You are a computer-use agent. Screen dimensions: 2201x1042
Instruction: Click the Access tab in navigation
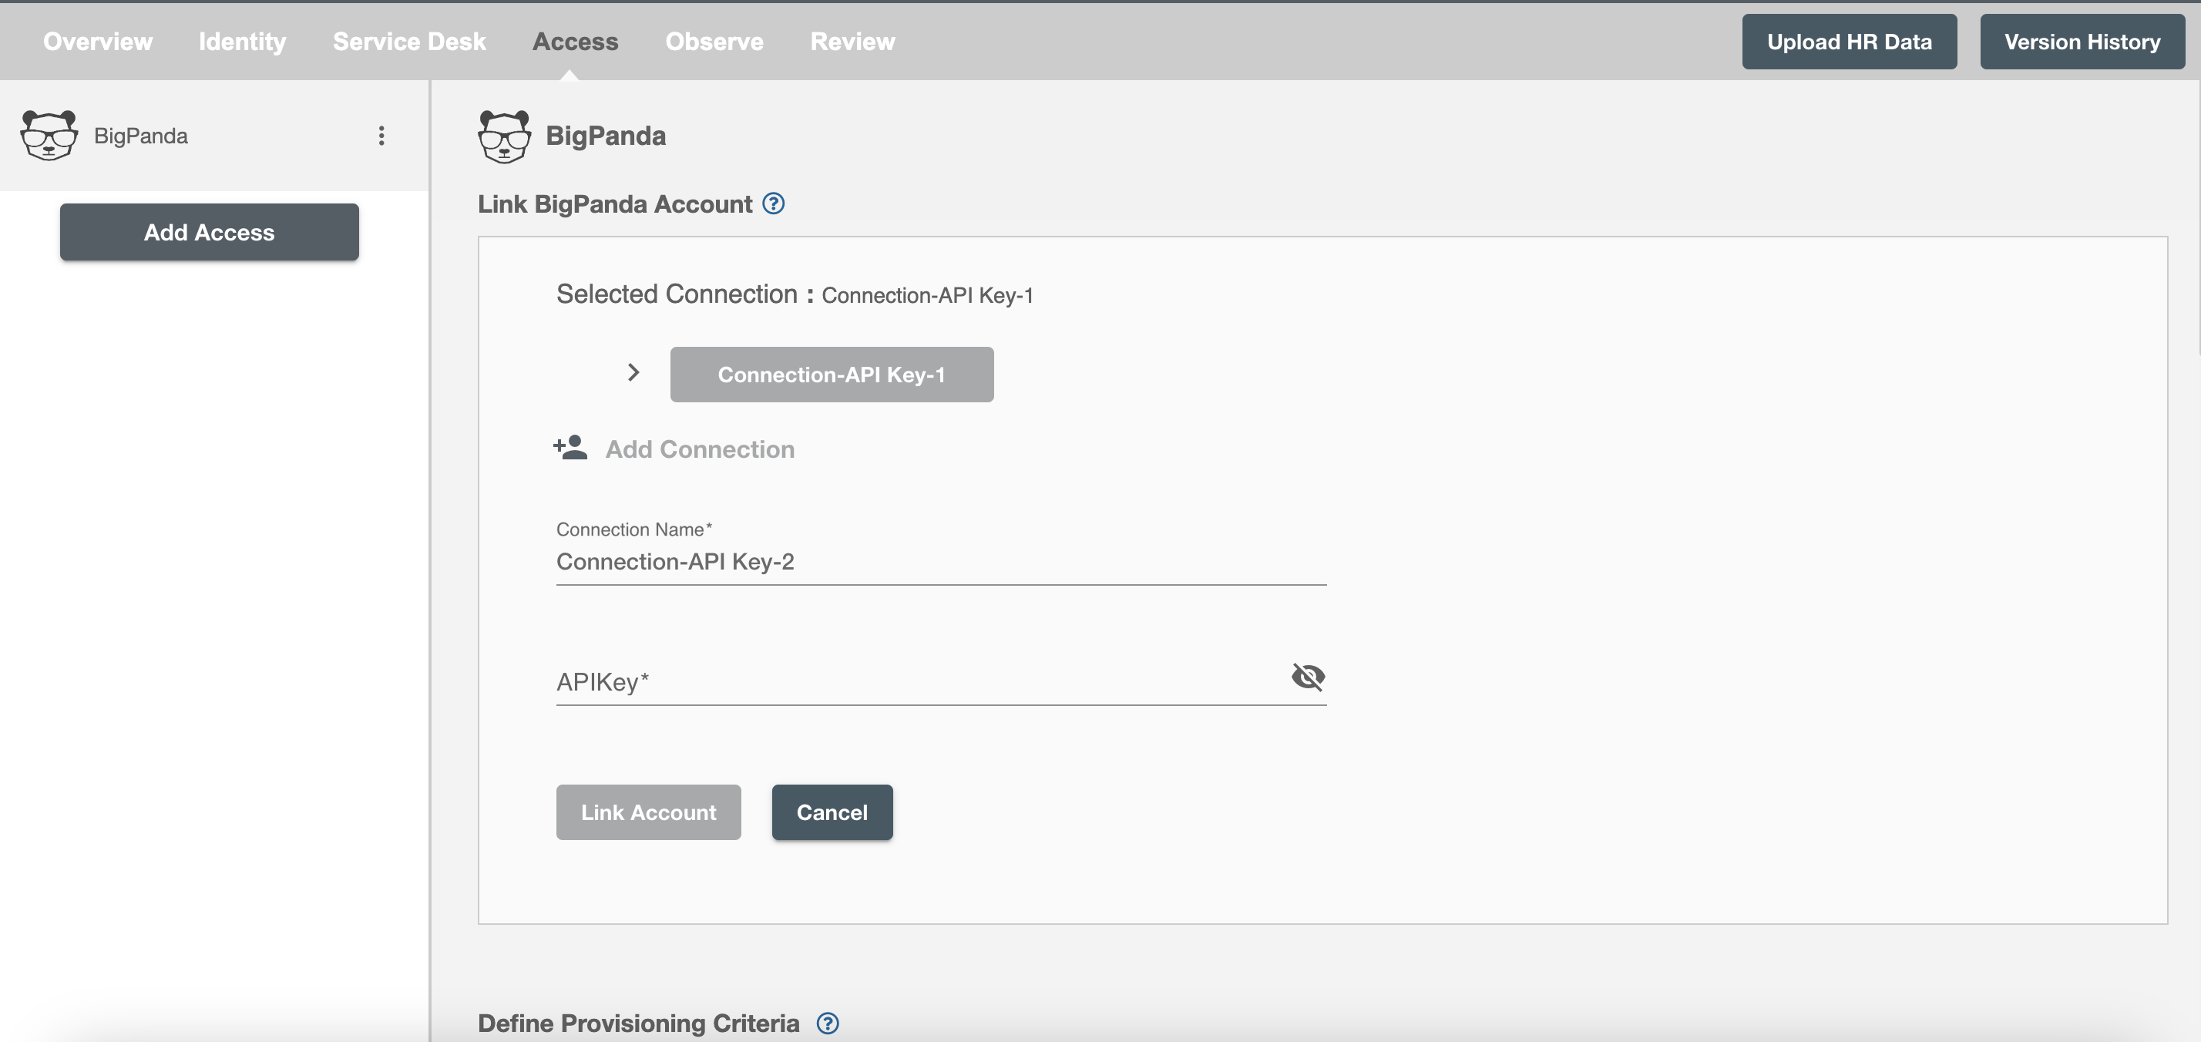click(x=576, y=39)
